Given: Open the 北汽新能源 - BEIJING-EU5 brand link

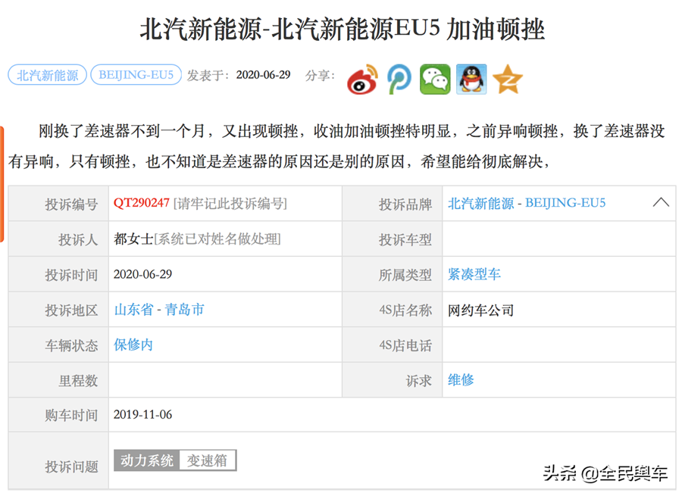Looking at the screenshot, I should click(527, 203).
